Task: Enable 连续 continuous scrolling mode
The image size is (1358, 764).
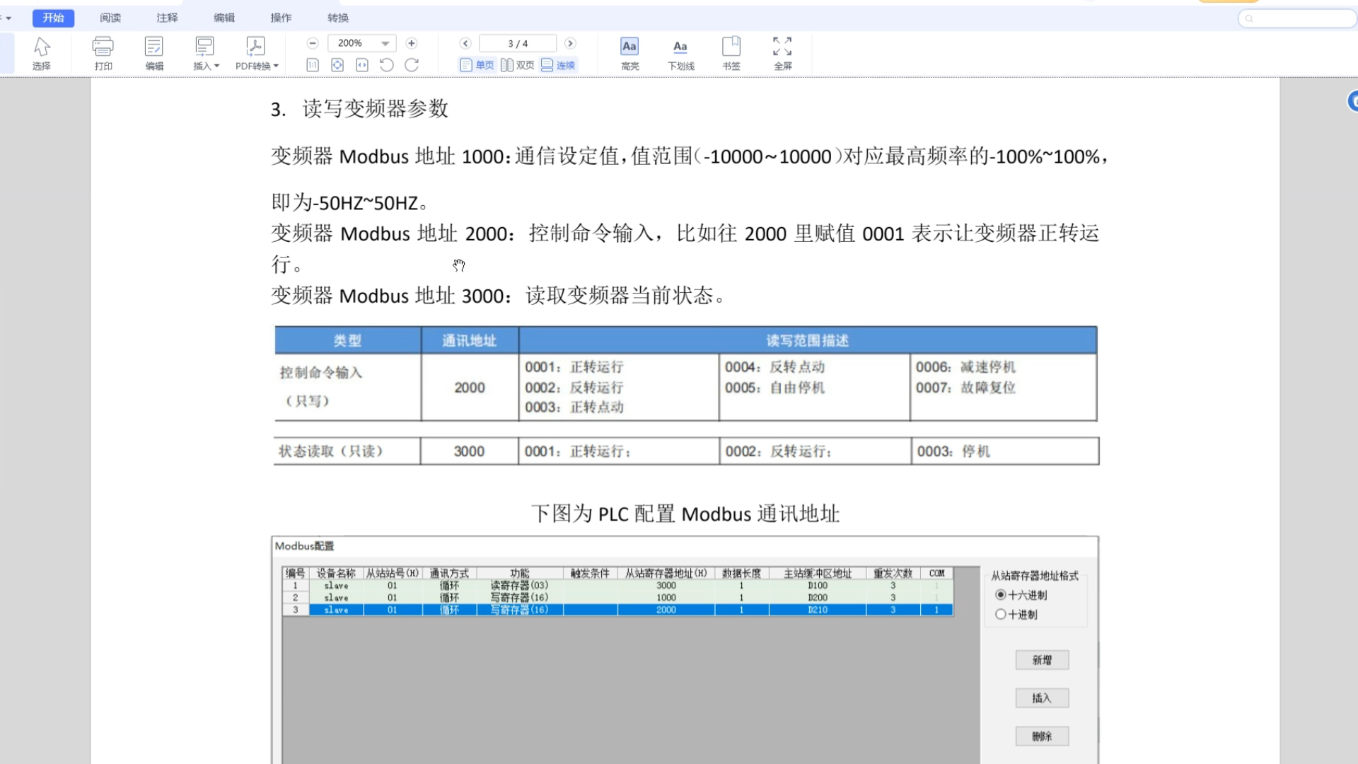Action: 558,64
